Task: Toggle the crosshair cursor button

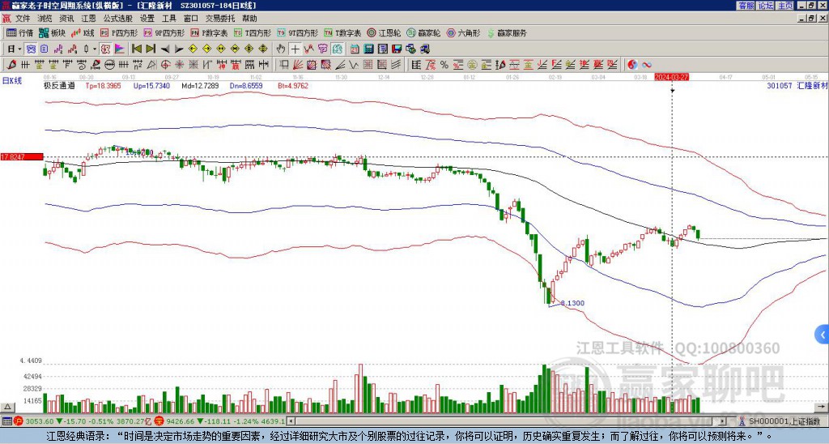Action: 295,49
